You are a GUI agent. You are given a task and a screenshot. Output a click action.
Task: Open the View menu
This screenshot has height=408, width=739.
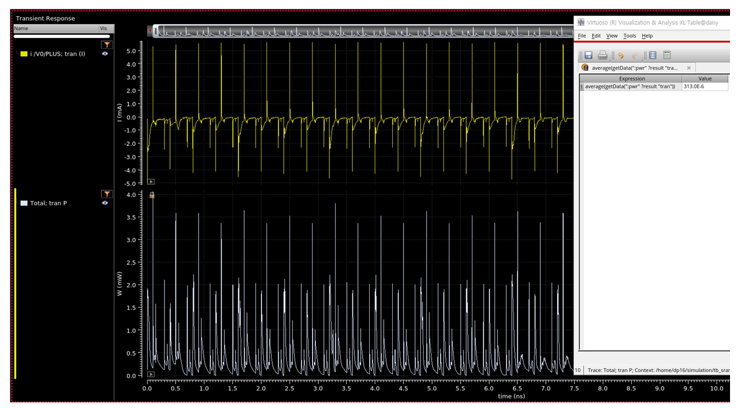pos(612,36)
